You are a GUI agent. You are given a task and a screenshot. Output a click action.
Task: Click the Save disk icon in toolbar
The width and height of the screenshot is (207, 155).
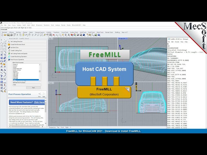8,35
